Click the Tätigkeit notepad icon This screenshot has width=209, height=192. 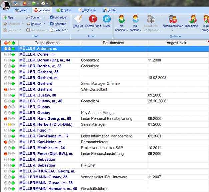pos(78,19)
